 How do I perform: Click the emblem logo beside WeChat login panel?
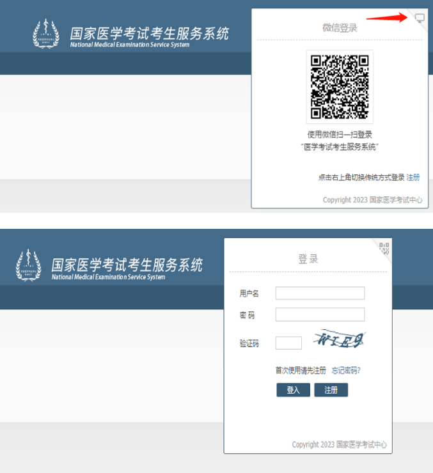[x=46, y=34]
